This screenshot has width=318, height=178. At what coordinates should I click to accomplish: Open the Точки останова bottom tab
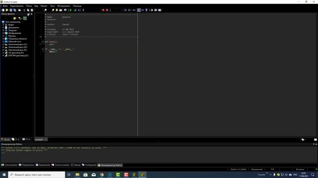[61, 165]
